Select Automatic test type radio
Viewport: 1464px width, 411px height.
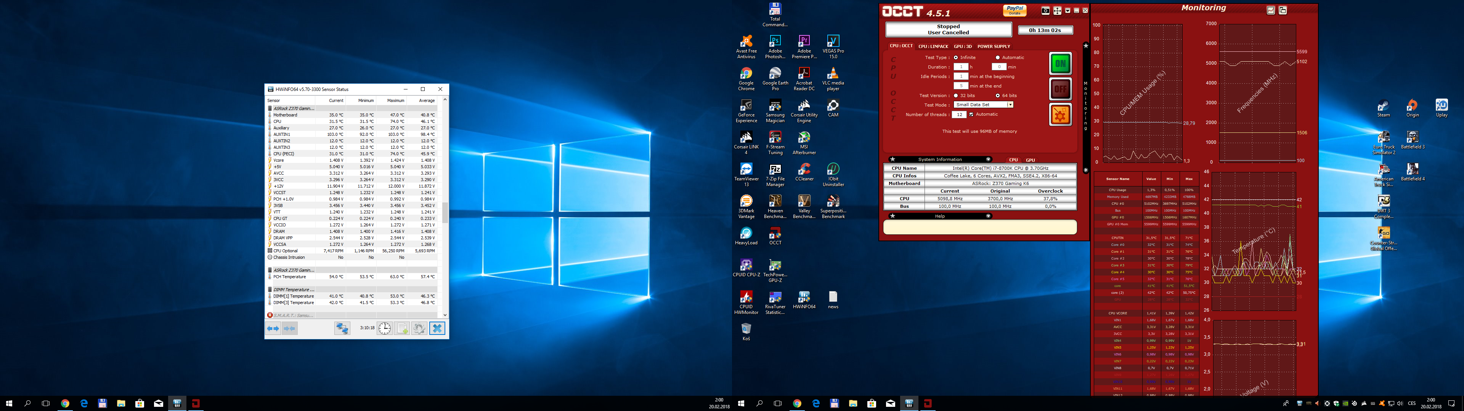coord(997,57)
